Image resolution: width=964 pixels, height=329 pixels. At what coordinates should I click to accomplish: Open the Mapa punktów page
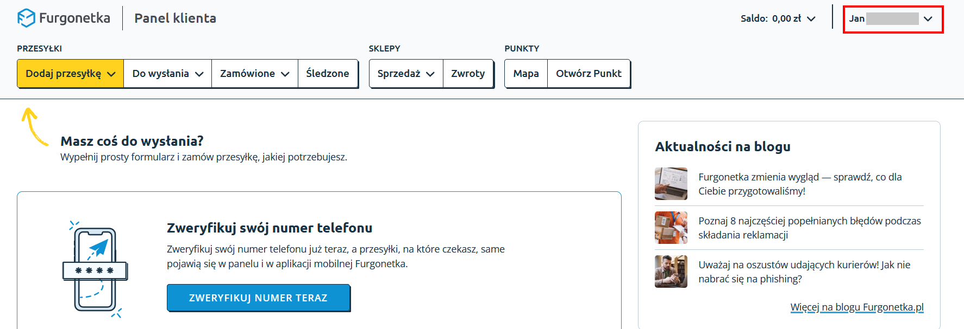coord(526,74)
